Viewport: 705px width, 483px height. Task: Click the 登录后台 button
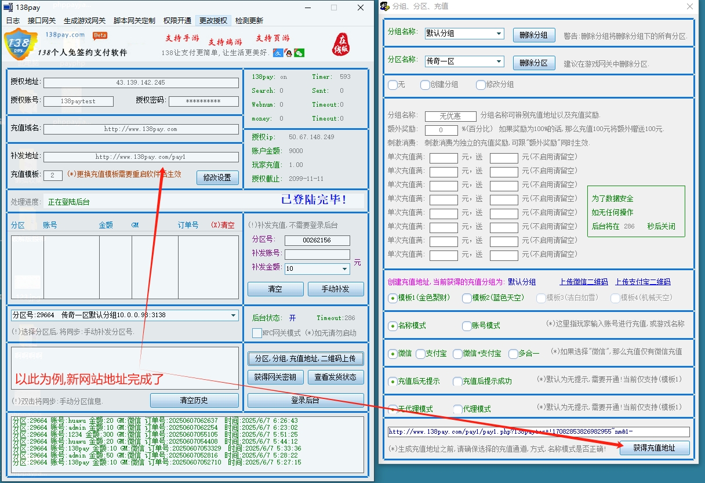(306, 400)
